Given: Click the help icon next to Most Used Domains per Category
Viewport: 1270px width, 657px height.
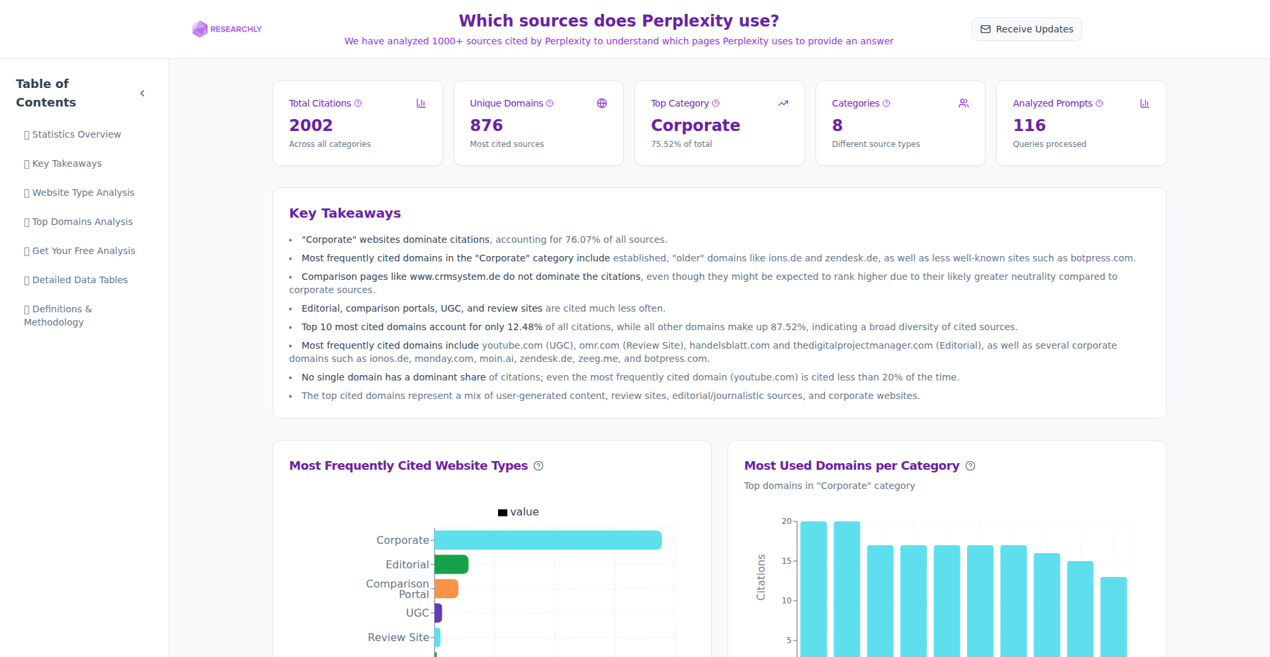Looking at the screenshot, I should pyautogui.click(x=970, y=466).
